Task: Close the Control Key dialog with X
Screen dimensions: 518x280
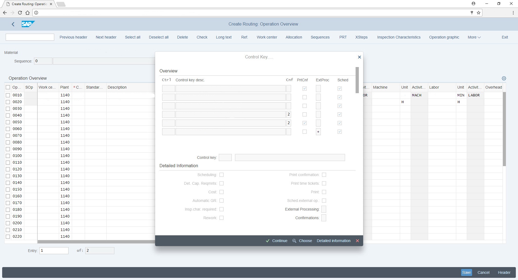Action: tap(359, 57)
